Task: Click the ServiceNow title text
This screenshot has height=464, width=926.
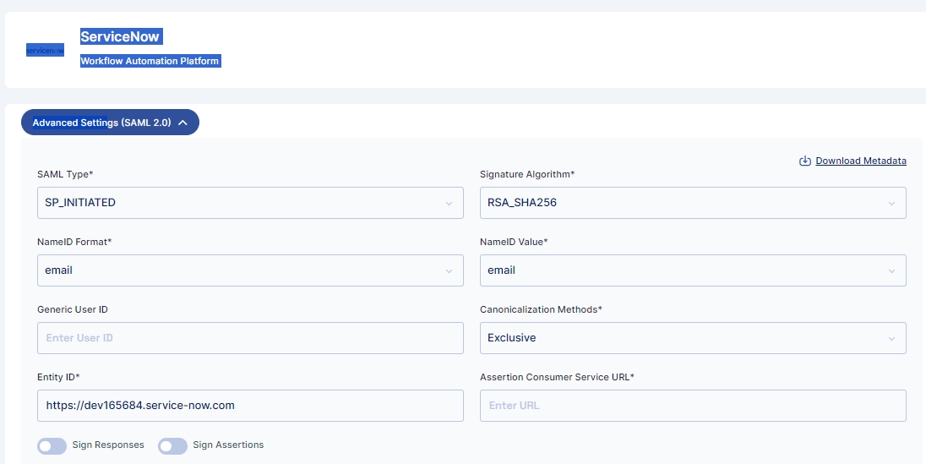Action: coord(121,36)
